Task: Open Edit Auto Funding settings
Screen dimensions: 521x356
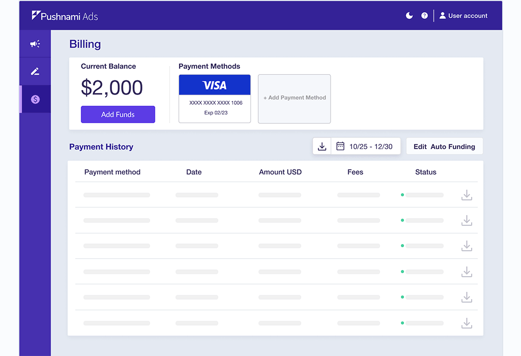Action: pyautogui.click(x=444, y=146)
